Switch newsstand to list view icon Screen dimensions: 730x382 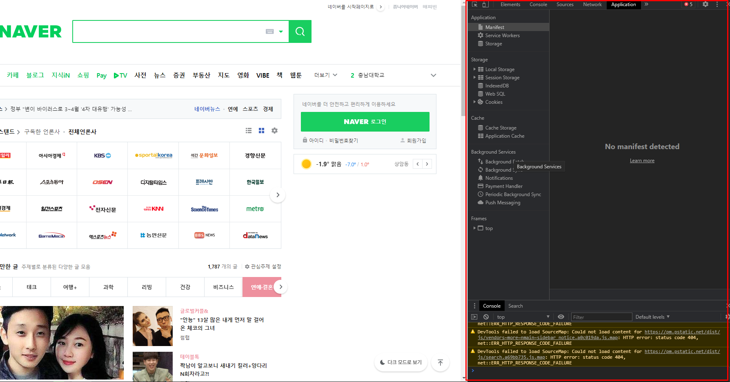coord(249,131)
